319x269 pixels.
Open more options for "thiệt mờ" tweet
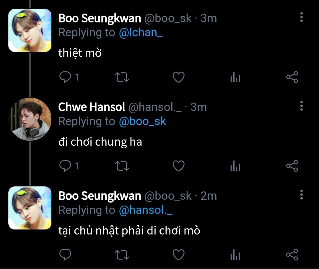(301, 17)
